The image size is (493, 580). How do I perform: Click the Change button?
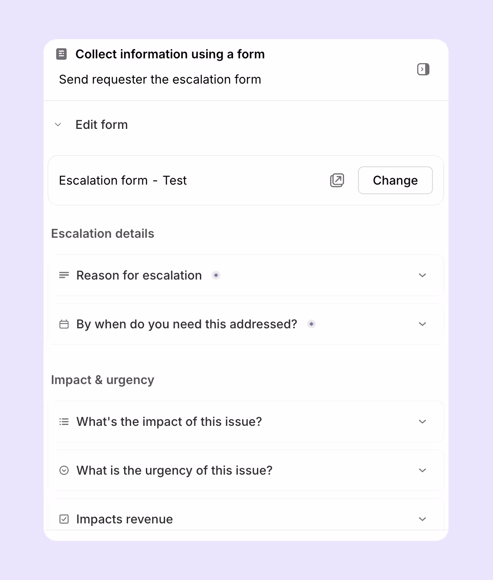click(x=395, y=180)
